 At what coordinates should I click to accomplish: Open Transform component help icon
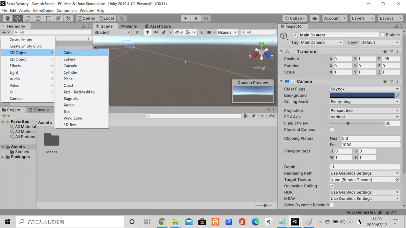(385, 51)
